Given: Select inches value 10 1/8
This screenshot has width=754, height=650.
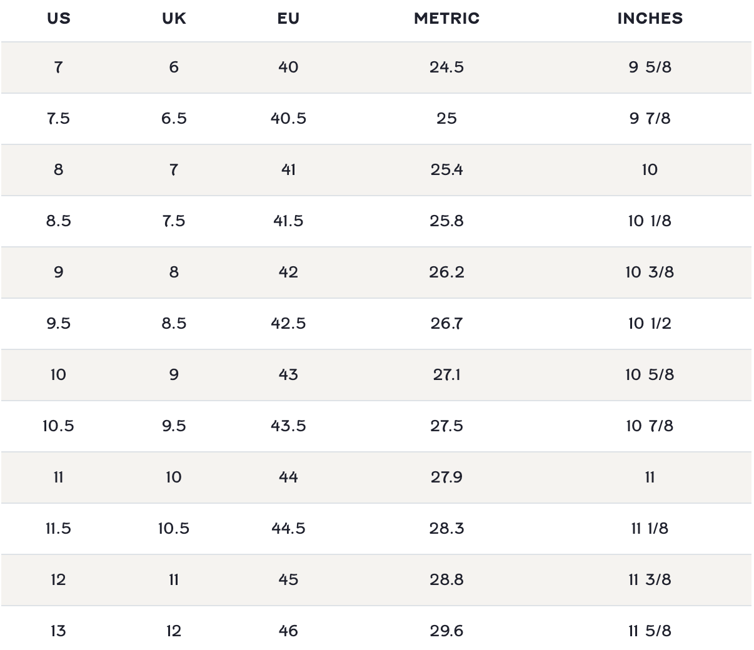Looking at the screenshot, I should pyautogui.click(x=650, y=221).
